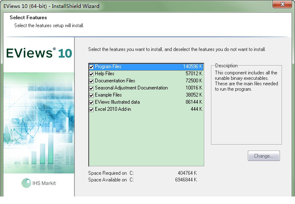Click the 57012 K size value

pyautogui.click(x=194, y=74)
